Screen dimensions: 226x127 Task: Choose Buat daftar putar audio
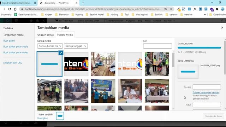point(16,47)
